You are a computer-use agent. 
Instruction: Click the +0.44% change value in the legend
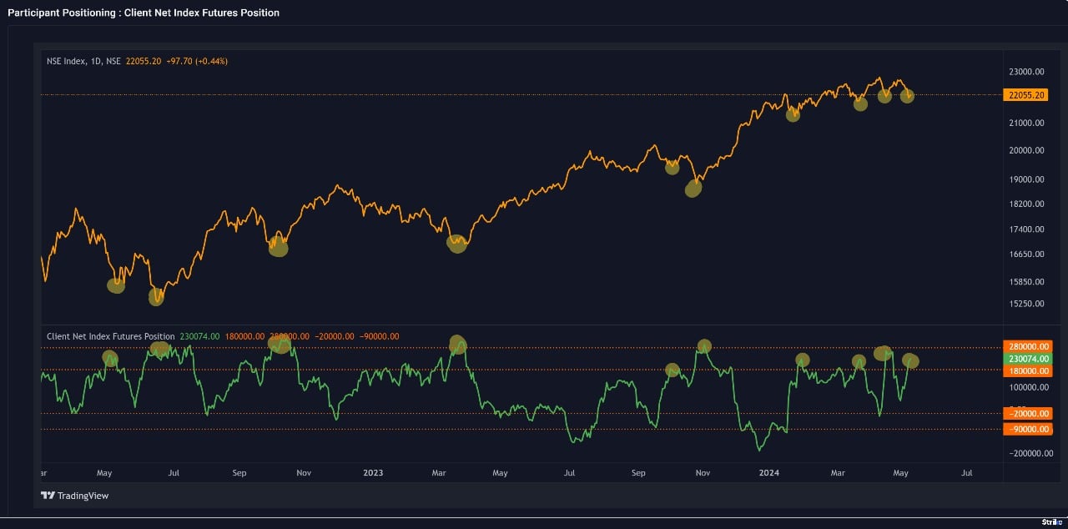[x=209, y=61]
